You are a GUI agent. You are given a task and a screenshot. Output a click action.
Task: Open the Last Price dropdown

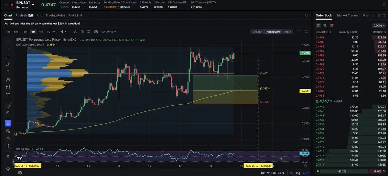[109, 32]
